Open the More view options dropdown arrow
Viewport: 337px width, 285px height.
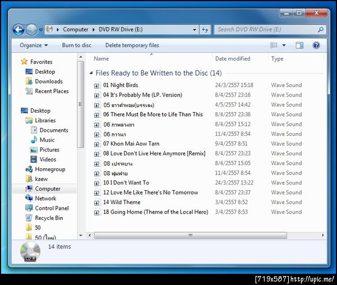tap(284, 45)
